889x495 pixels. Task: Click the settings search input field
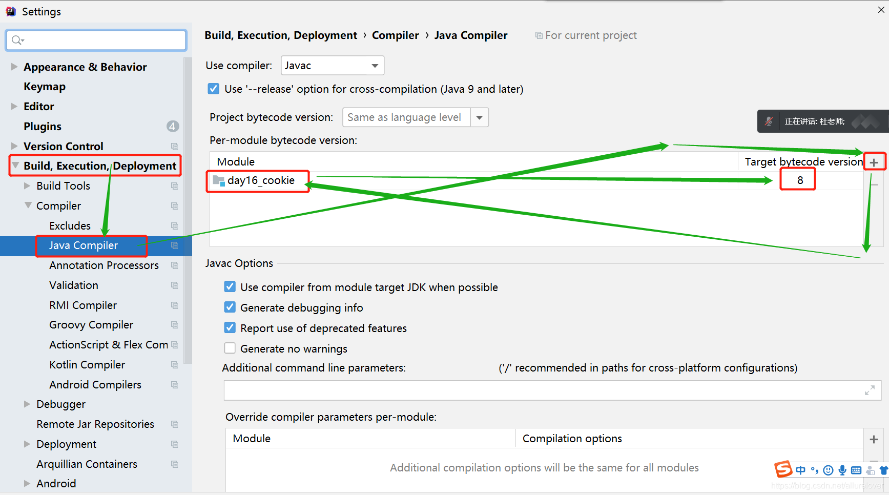(x=96, y=40)
